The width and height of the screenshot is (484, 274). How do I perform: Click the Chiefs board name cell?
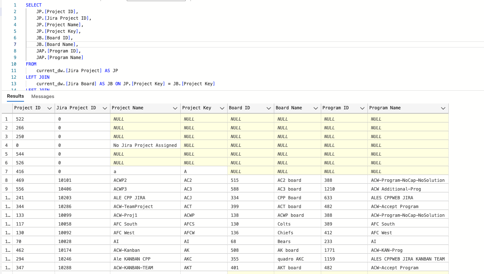pyautogui.click(x=298, y=233)
